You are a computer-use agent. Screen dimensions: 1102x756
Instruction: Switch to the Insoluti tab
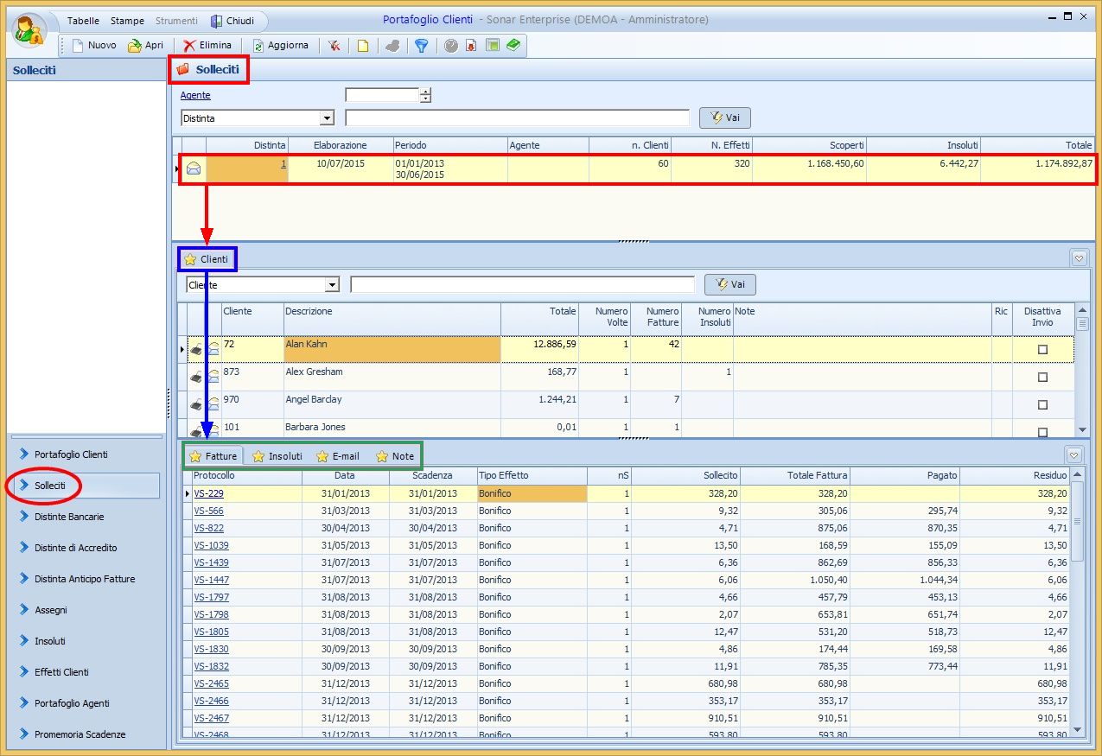(x=277, y=456)
